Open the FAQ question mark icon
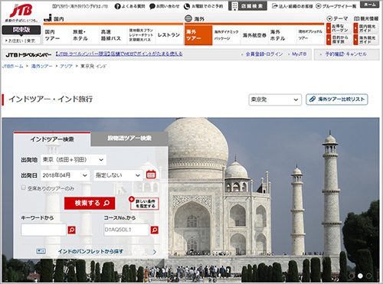This screenshot has width=383, height=284. coord(117,6)
